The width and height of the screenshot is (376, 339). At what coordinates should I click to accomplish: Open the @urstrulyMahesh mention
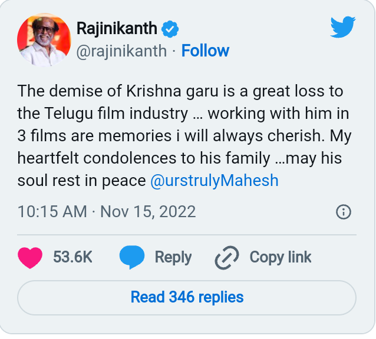pos(215,181)
